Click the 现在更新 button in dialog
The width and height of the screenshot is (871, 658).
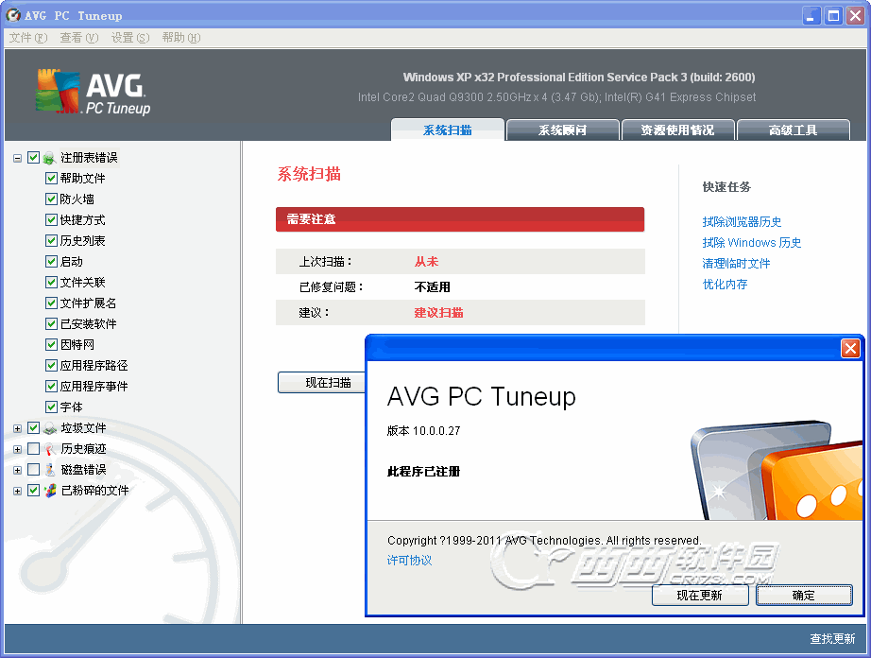[x=699, y=596]
